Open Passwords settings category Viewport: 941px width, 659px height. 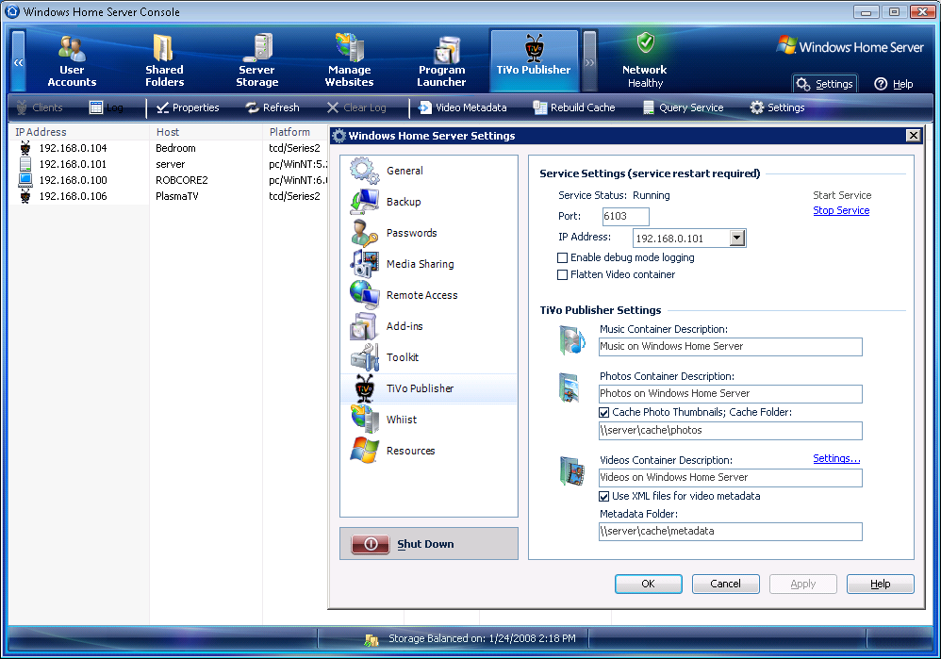(x=428, y=233)
